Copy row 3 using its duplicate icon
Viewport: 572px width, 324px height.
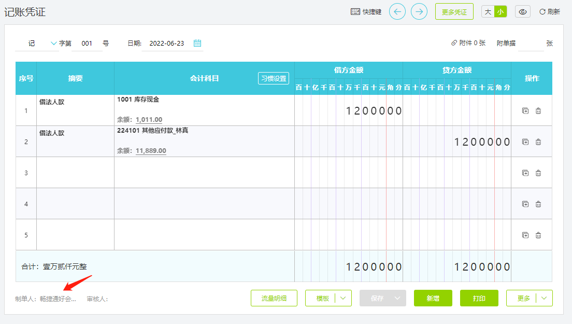pos(525,173)
